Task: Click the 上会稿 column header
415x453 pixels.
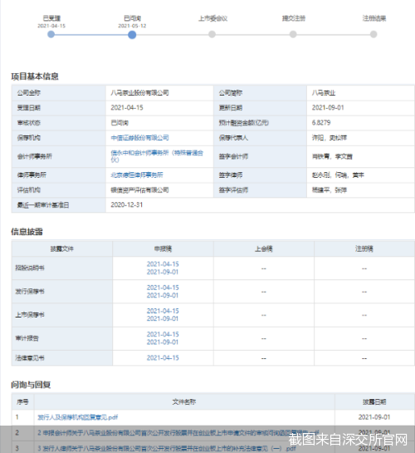Action: click(x=264, y=249)
